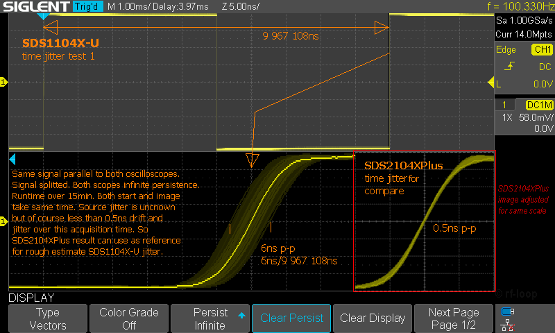The height and width of the screenshot is (333, 555).
Task: Click the rising edge slope icon
Action: 509,66
